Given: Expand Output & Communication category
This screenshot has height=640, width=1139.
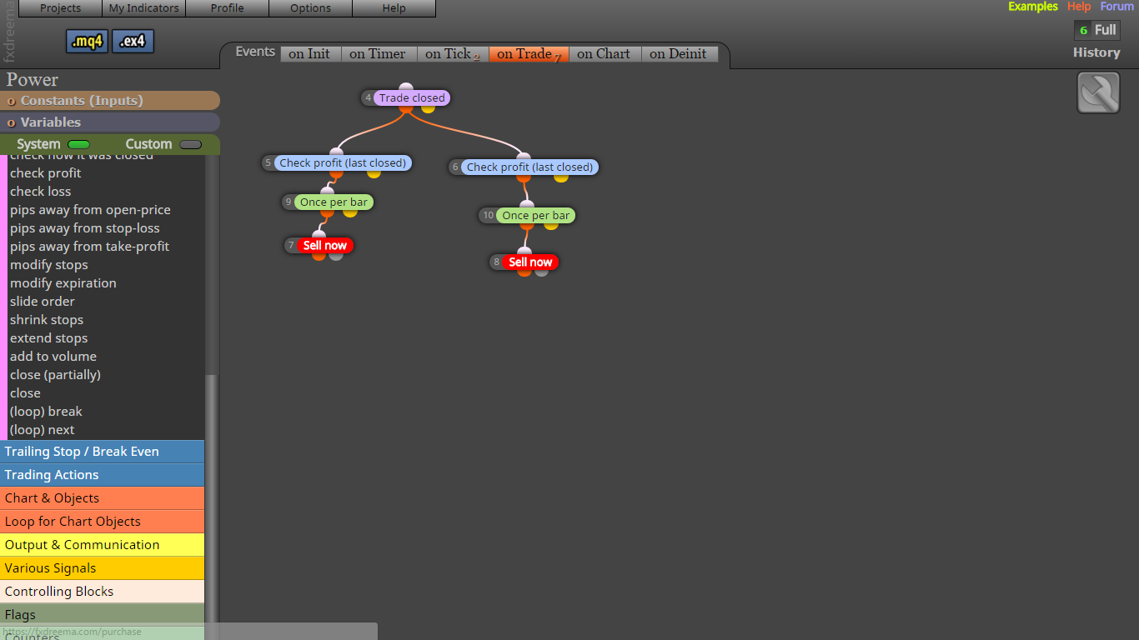Looking at the screenshot, I should [102, 545].
